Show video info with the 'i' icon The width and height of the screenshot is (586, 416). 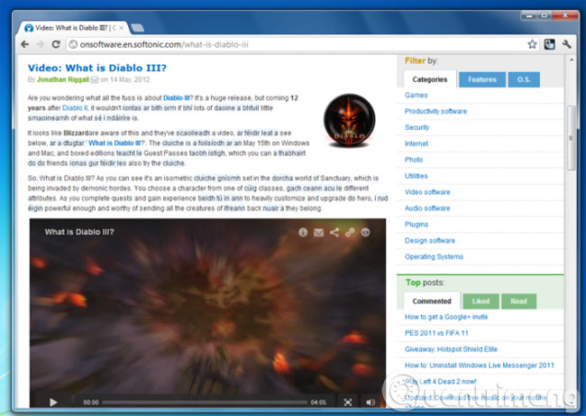[x=303, y=232]
